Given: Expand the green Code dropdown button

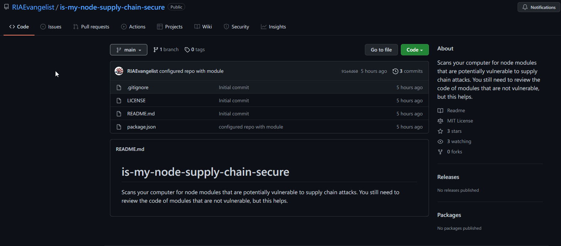Looking at the screenshot, I should (415, 50).
